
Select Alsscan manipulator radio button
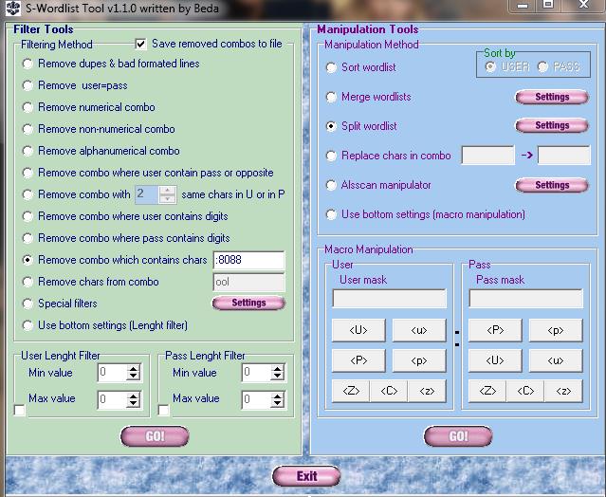[331, 185]
